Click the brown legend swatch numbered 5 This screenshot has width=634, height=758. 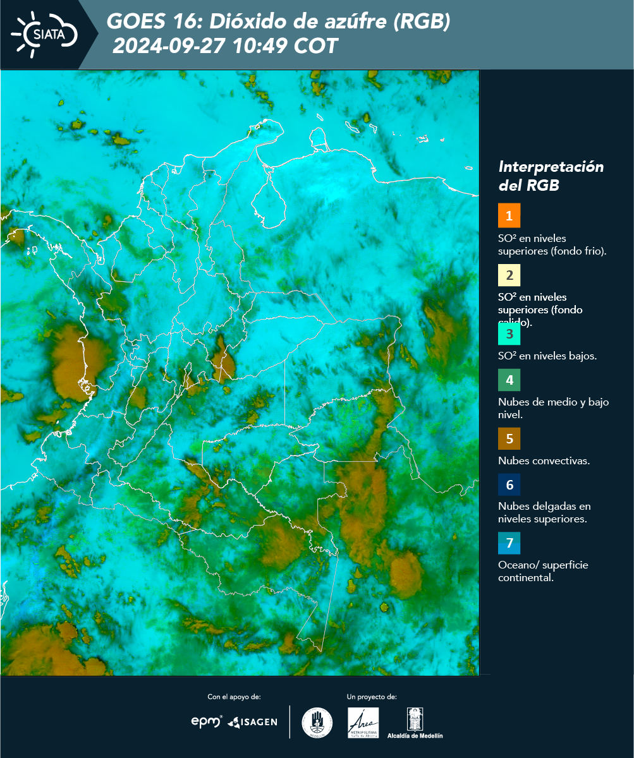(509, 438)
